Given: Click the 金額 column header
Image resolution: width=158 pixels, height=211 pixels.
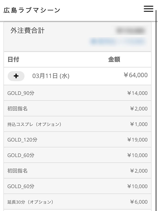Looking at the screenshot, I should click(114, 60).
